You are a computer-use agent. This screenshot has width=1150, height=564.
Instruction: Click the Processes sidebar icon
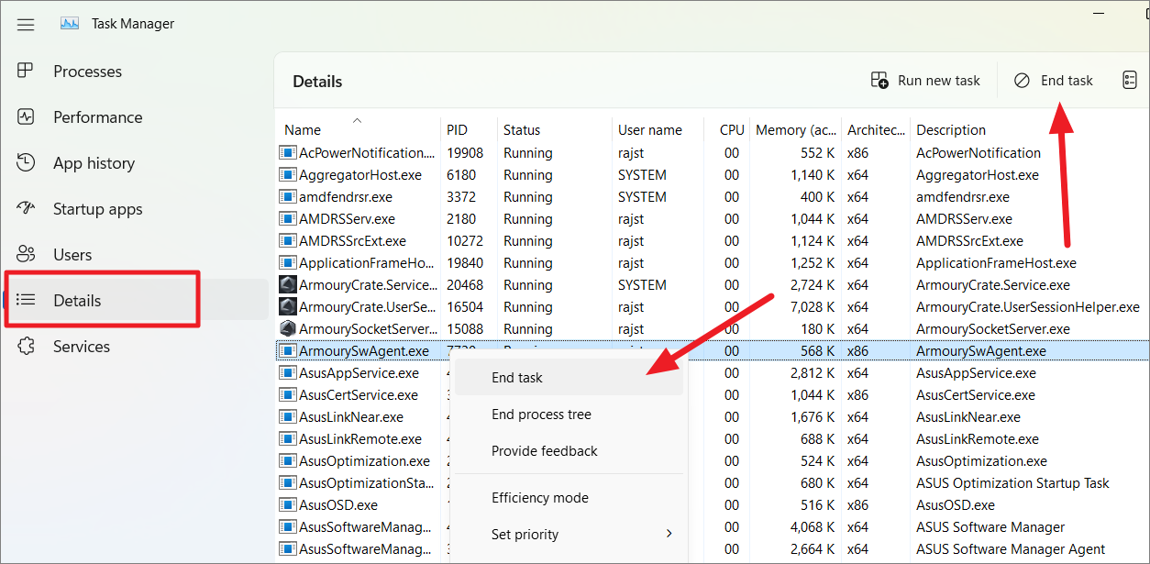pos(26,72)
